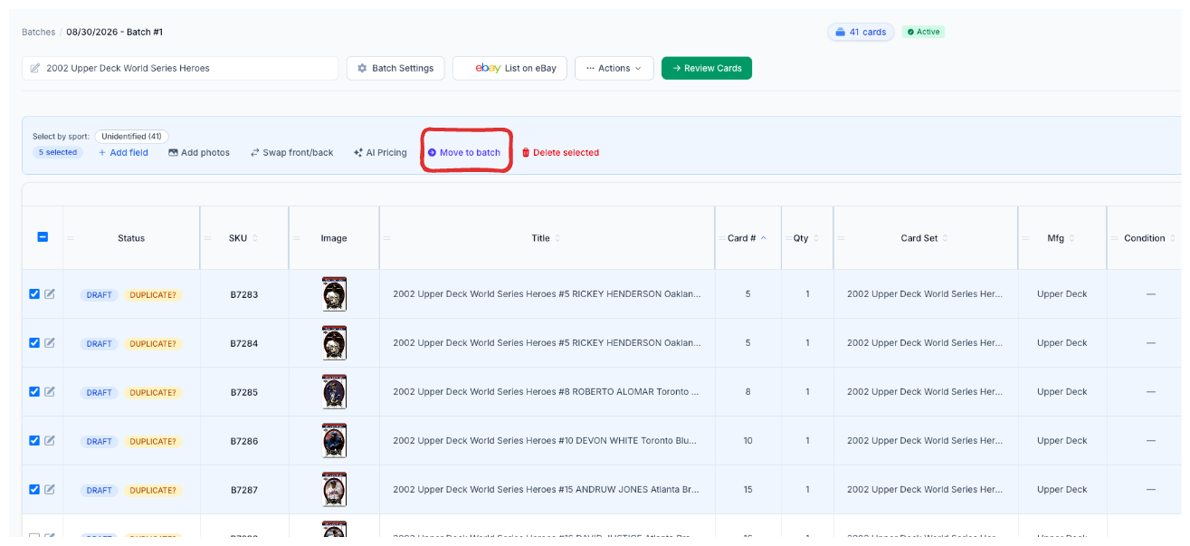
Task: Click DRAFT tag on row B7285
Action: pyautogui.click(x=100, y=393)
